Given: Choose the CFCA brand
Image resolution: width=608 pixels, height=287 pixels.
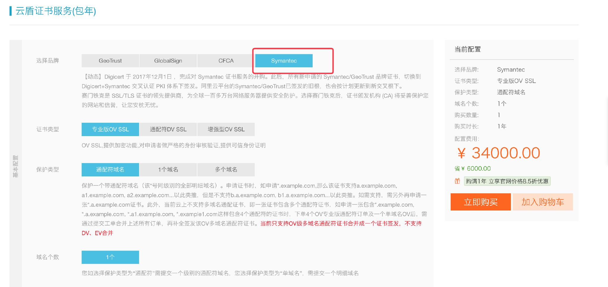Looking at the screenshot, I should pos(226,60).
